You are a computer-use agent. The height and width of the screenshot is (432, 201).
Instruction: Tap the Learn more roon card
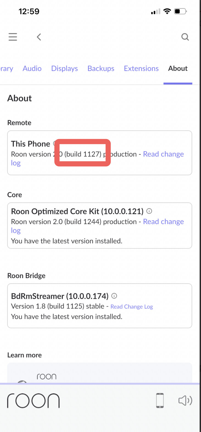99,373
